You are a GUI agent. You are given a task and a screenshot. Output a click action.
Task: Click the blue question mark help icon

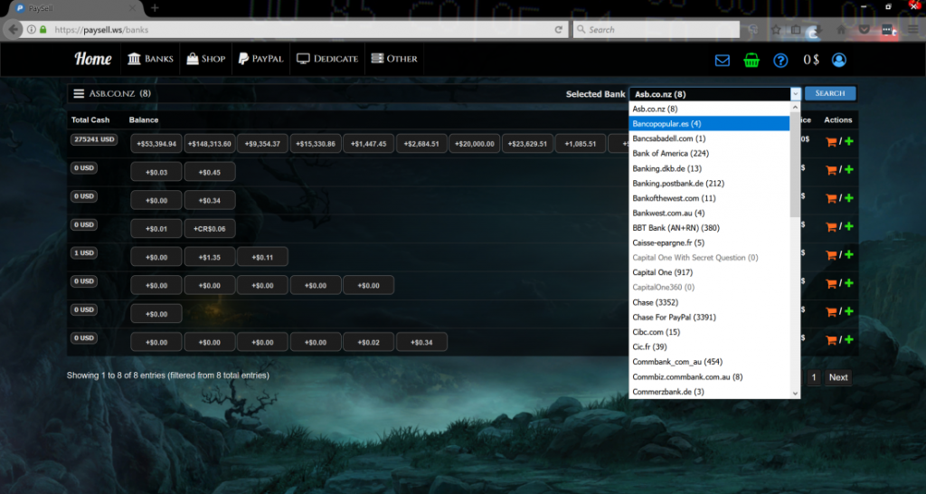pyautogui.click(x=780, y=61)
